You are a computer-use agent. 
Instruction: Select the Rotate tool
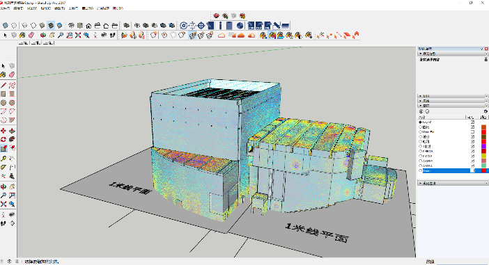coord(3,140)
